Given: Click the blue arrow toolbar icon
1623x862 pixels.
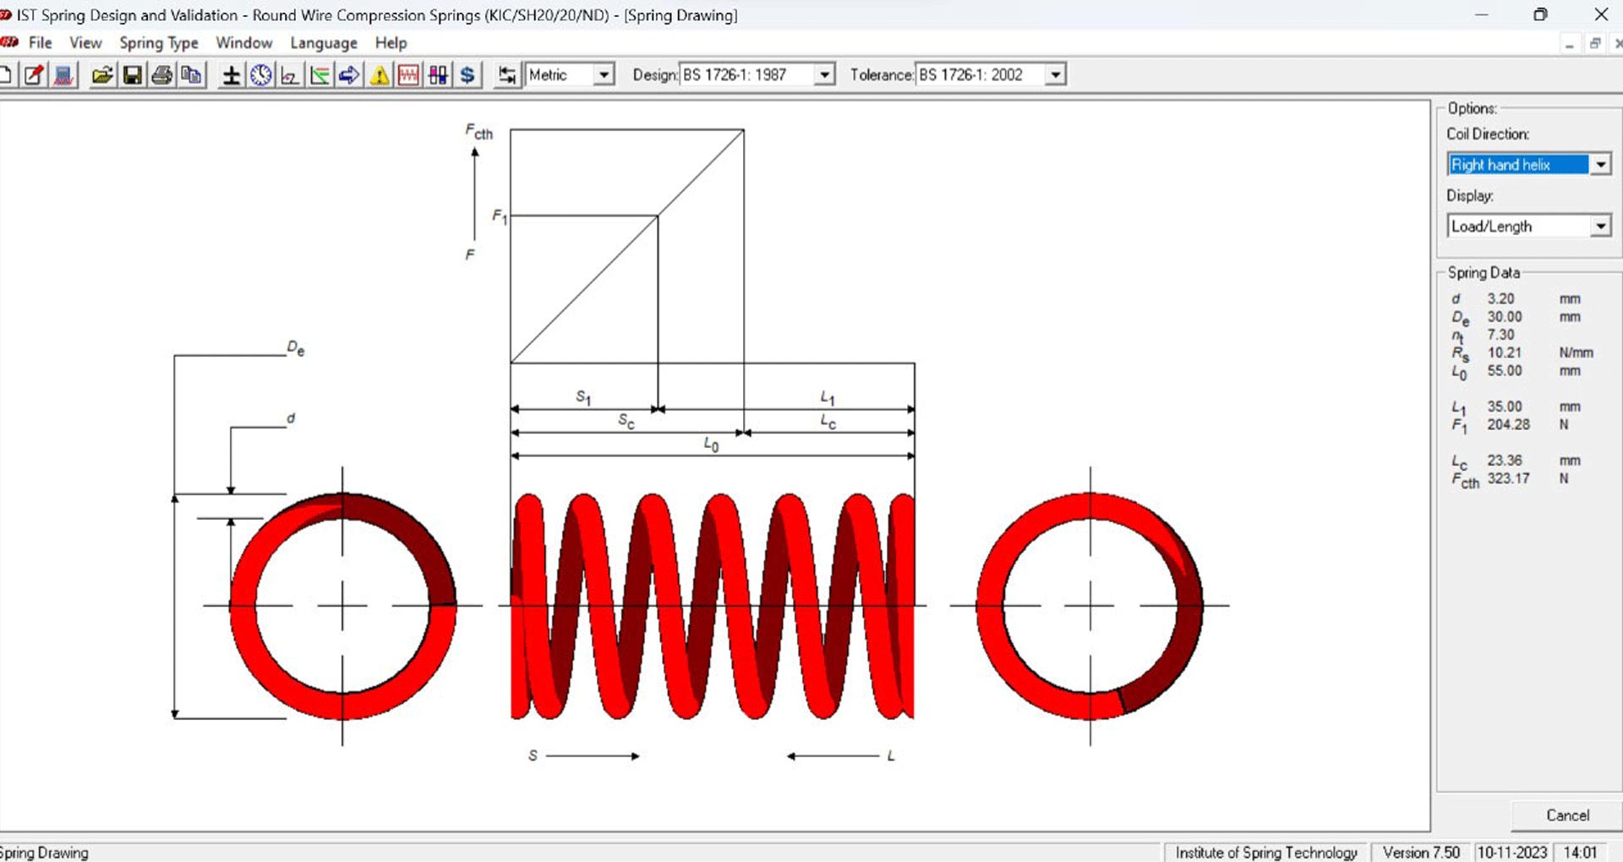Looking at the screenshot, I should tap(349, 75).
